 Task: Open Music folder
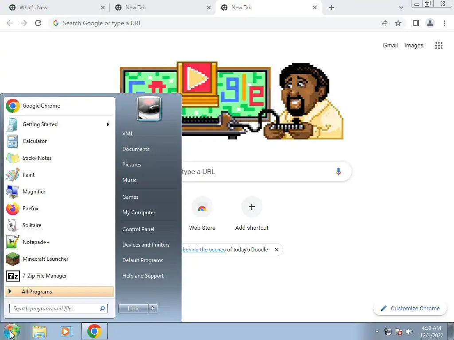(129, 180)
